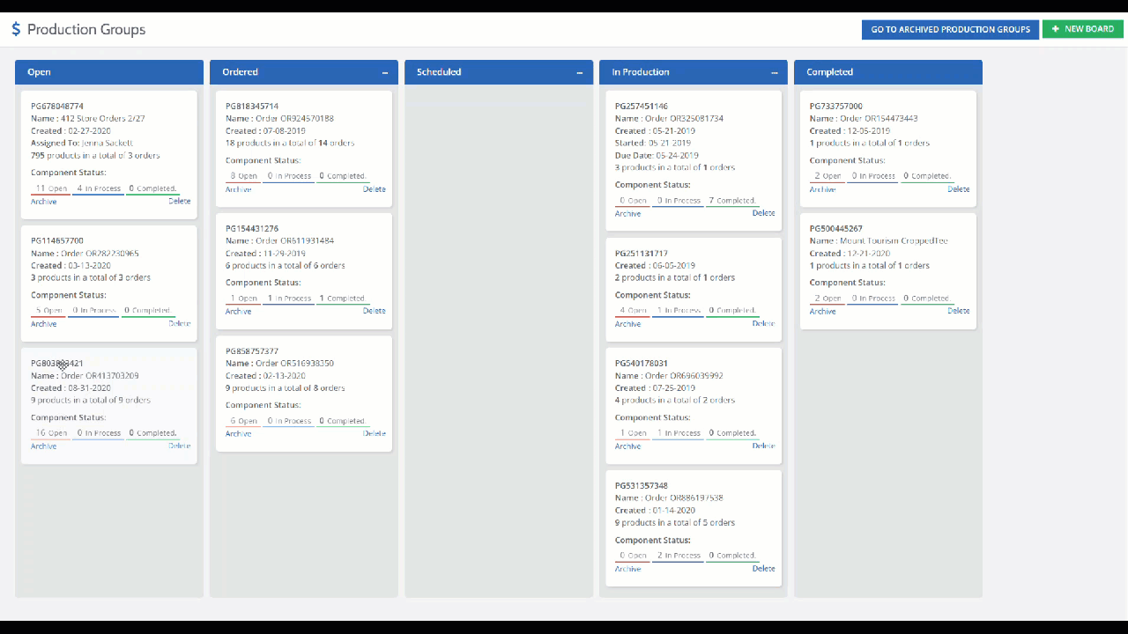
Task: Delete production group PG257451146
Action: click(763, 213)
